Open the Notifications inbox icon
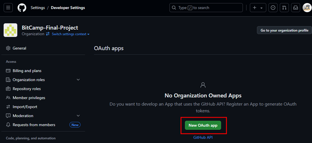The height and width of the screenshot is (143, 312). [x=296, y=8]
